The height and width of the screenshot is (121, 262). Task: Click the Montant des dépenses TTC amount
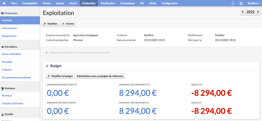click(138, 93)
